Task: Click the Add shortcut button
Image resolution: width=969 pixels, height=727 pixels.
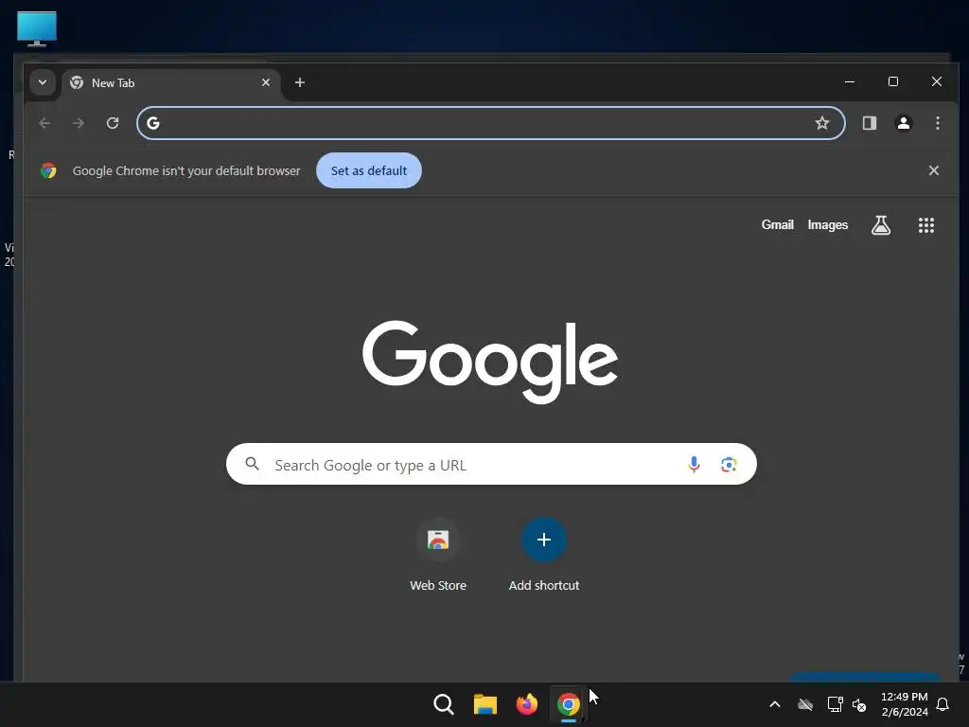Action: click(544, 555)
